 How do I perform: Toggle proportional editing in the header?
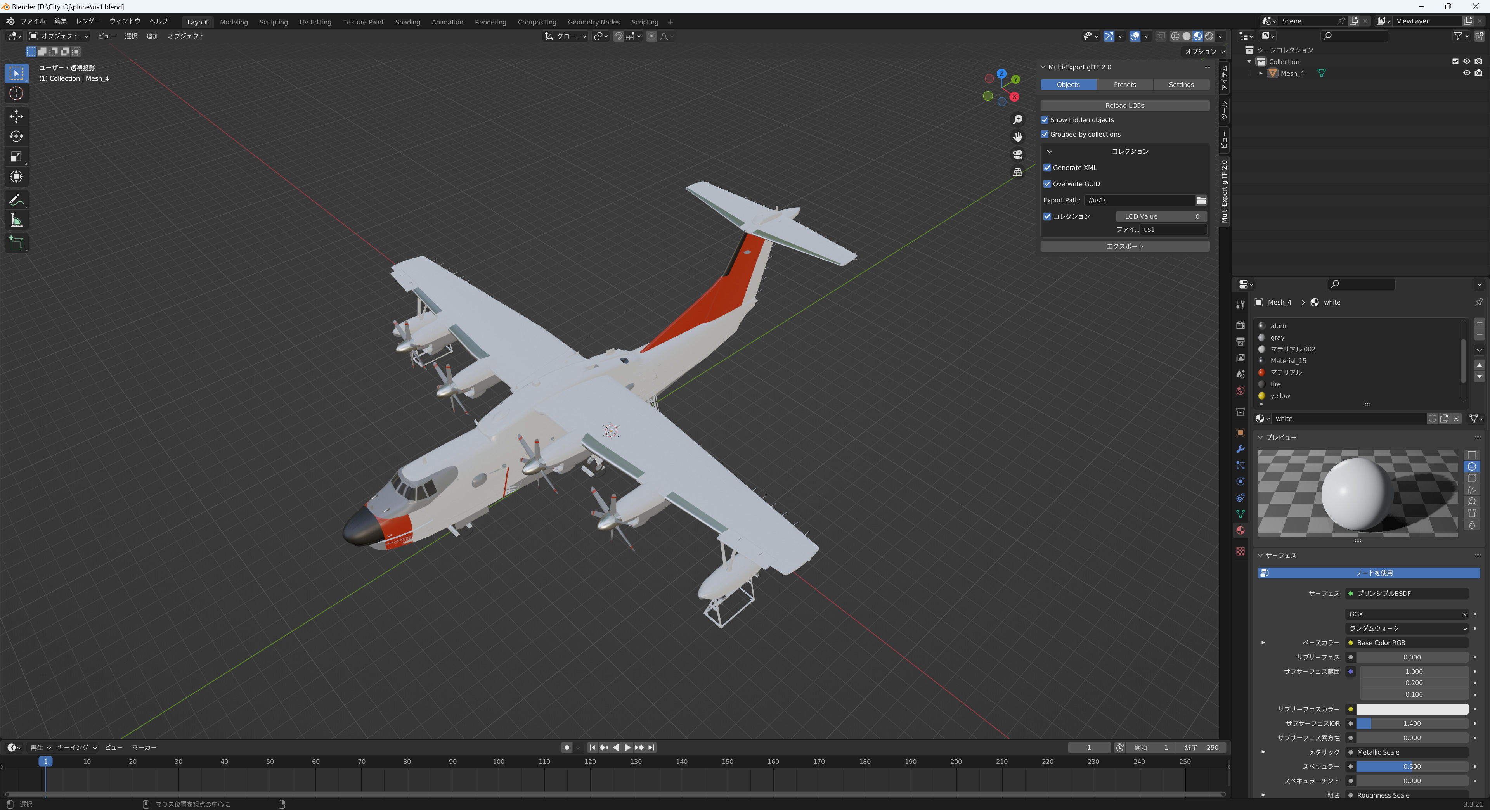(x=651, y=36)
